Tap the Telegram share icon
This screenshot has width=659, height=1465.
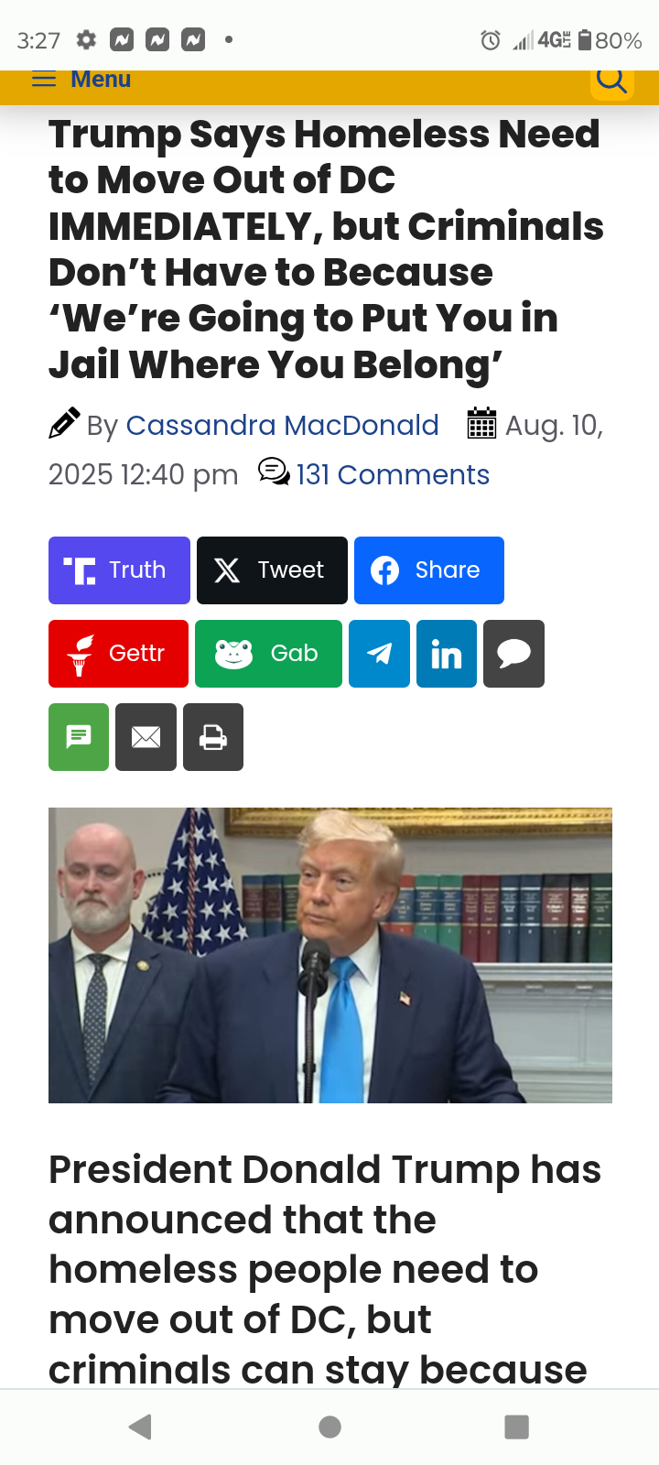coord(379,654)
